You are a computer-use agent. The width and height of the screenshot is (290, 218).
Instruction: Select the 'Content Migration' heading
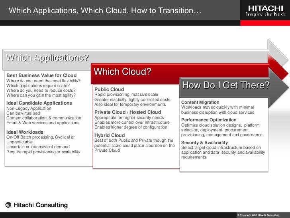[200, 102]
